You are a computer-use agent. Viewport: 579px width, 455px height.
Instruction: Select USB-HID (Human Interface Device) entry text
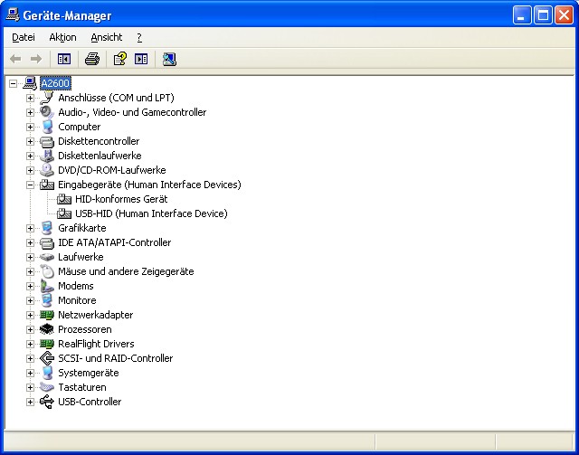coord(151,213)
